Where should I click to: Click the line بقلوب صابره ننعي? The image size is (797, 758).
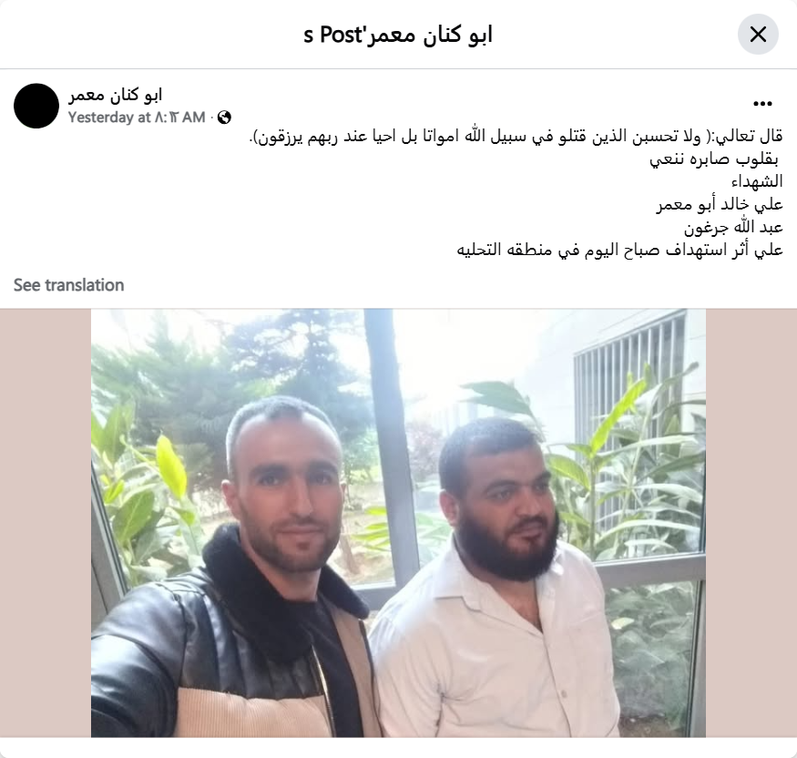714,159
